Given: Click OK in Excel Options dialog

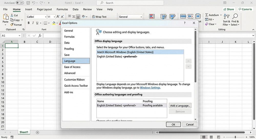Looking at the screenshot, I should click(x=173, y=124).
